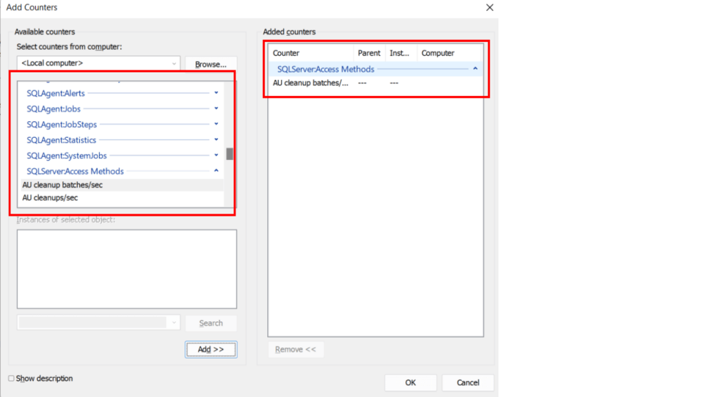This screenshot has height=397, width=705.
Task: Select SQLServer:Access Methods in added counters
Action: click(326, 70)
